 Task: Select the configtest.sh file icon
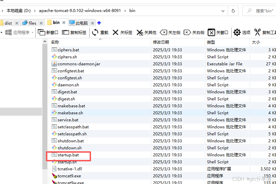54,78
